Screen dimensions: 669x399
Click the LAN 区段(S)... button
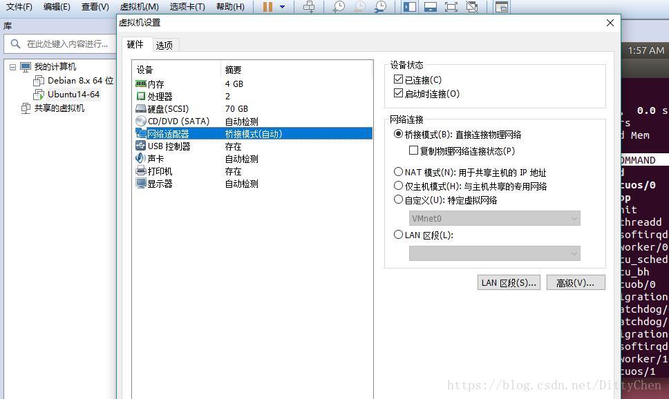(x=509, y=282)
